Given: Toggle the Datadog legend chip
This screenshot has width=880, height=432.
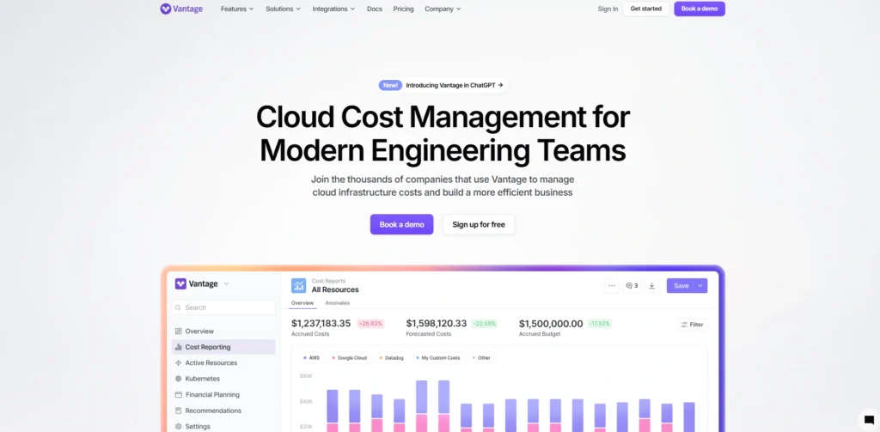Looking at the screenshot, I should (x=391, y=358).
